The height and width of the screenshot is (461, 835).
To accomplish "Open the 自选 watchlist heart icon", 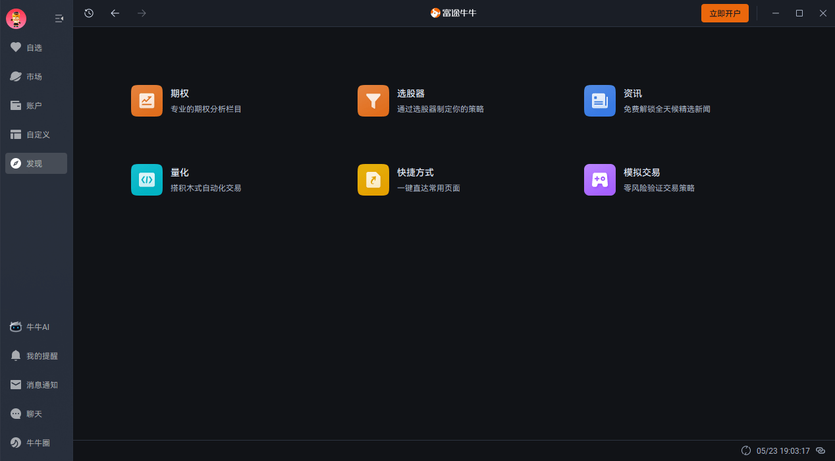I will (x=16, y=47).
